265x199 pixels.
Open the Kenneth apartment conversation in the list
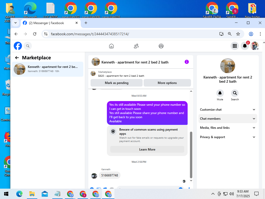48,69
